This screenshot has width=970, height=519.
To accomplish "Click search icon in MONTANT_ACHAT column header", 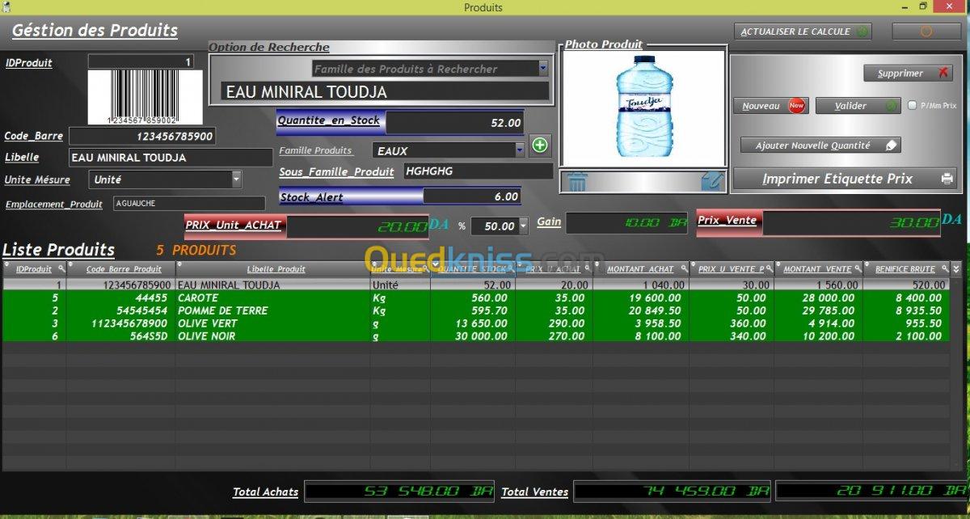I will tap(684, 268).
